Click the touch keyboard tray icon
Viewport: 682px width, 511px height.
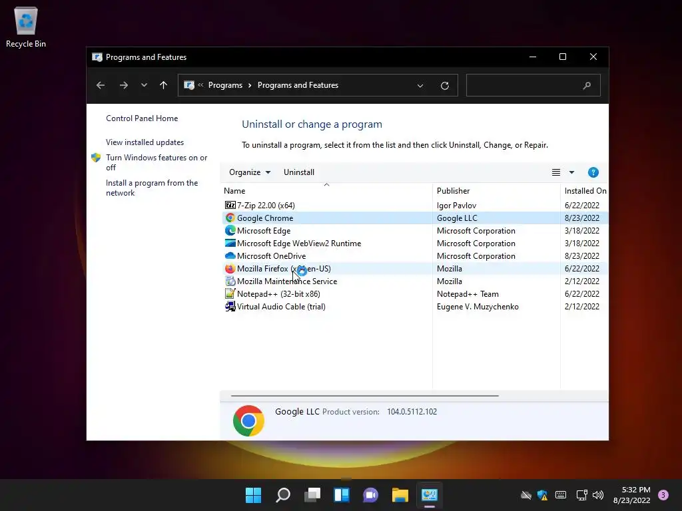(561, 495)
